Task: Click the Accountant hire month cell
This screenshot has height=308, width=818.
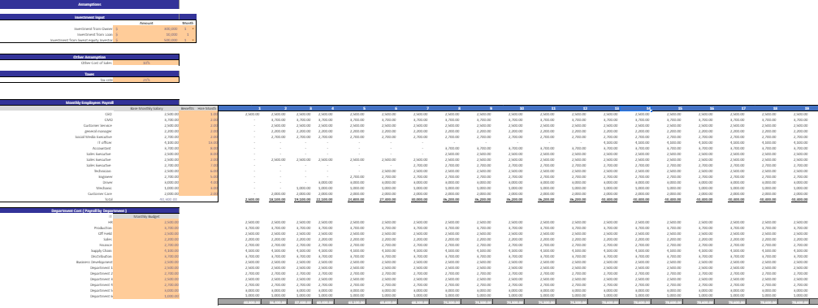Action: [207, 148]
